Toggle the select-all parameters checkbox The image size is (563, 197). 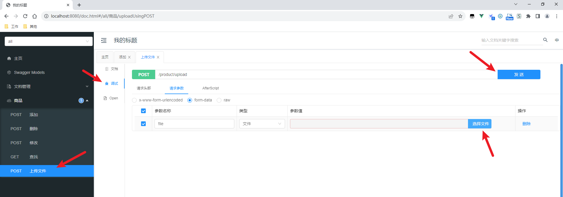(143, 111)
